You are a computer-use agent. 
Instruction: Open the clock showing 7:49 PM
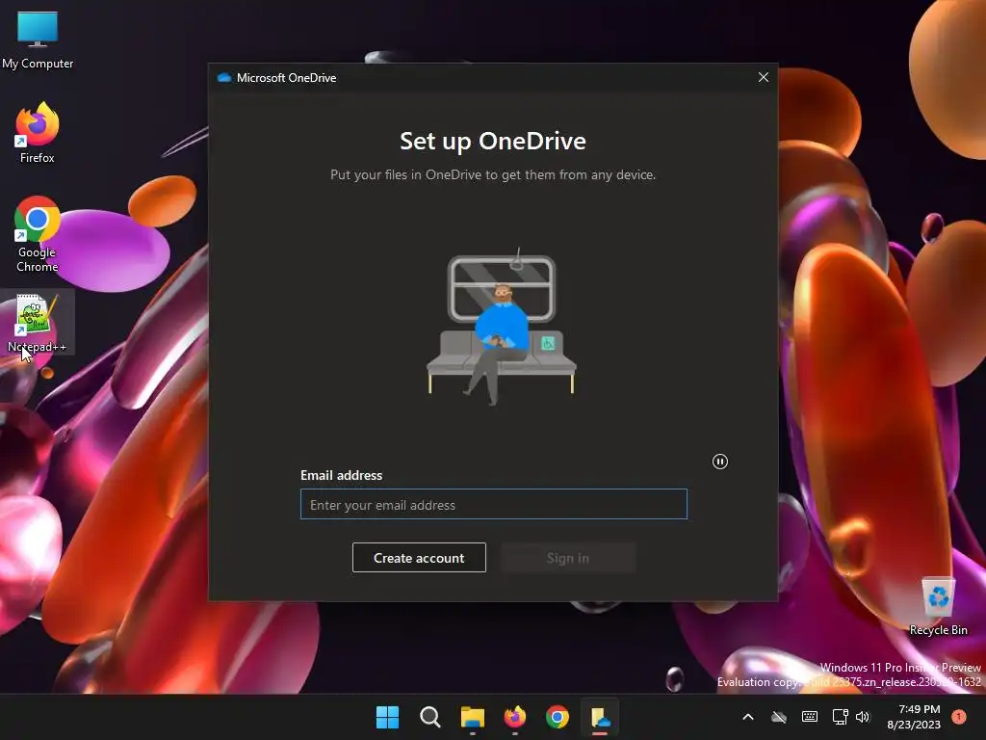click(914, 717)
